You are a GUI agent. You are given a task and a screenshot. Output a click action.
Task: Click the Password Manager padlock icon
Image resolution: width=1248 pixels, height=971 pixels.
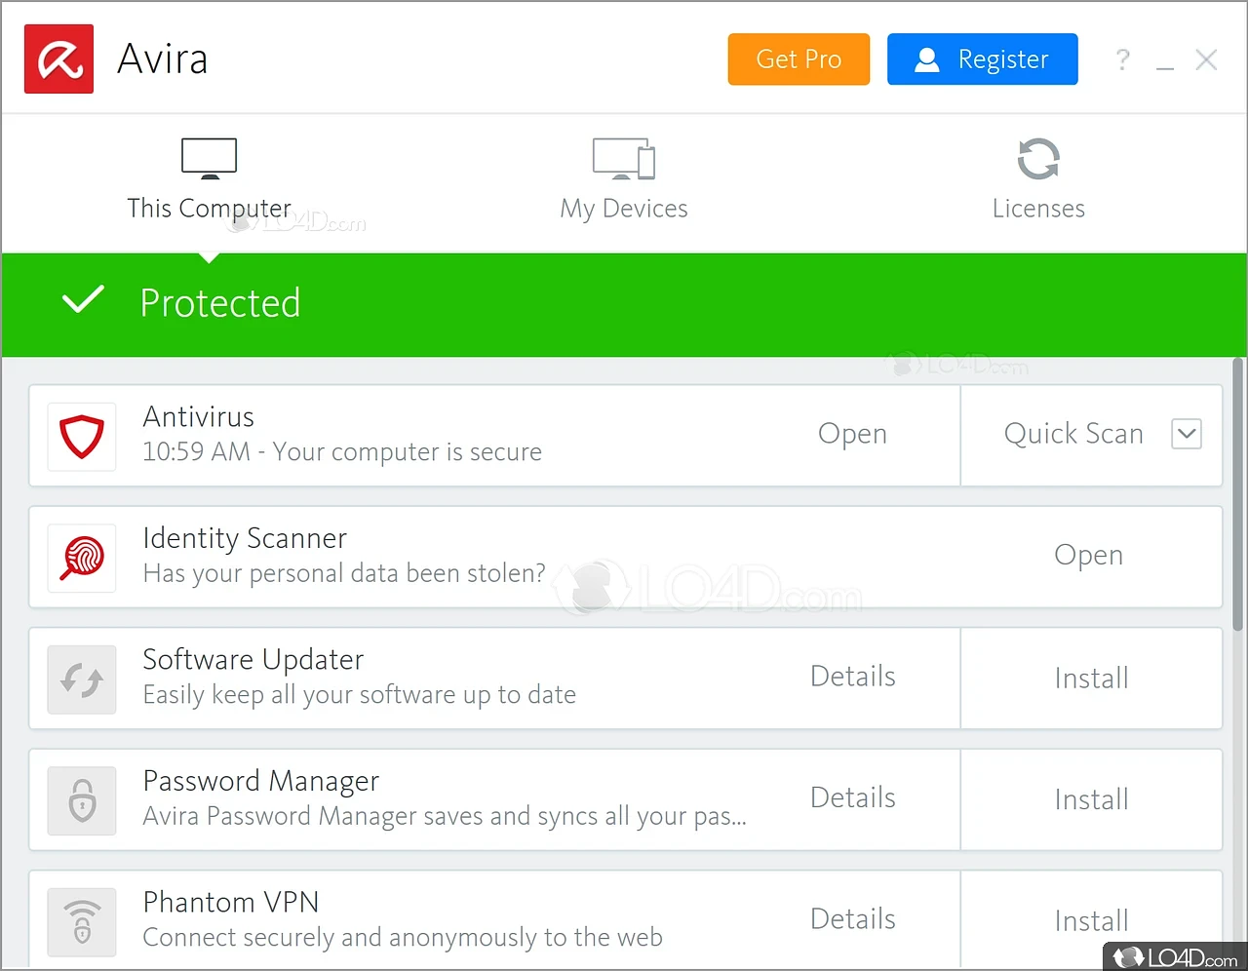82,800
